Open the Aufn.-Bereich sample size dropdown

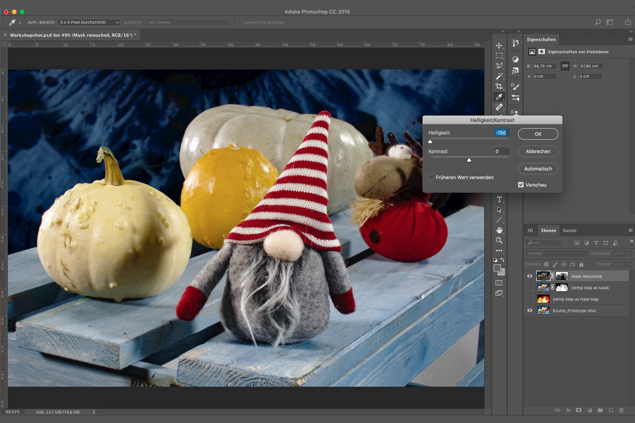[x=89, y=22]
